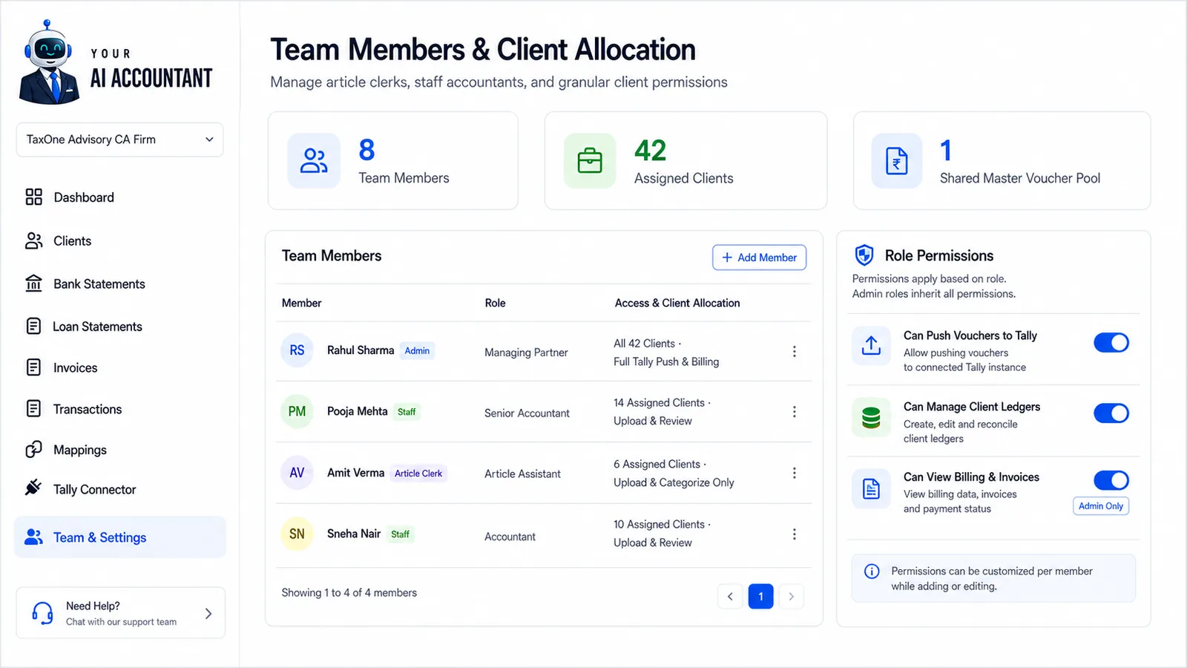This screenshot has height=668, width=1187.
Task: Click the previous page arrow button
Action: click(730, 596)
